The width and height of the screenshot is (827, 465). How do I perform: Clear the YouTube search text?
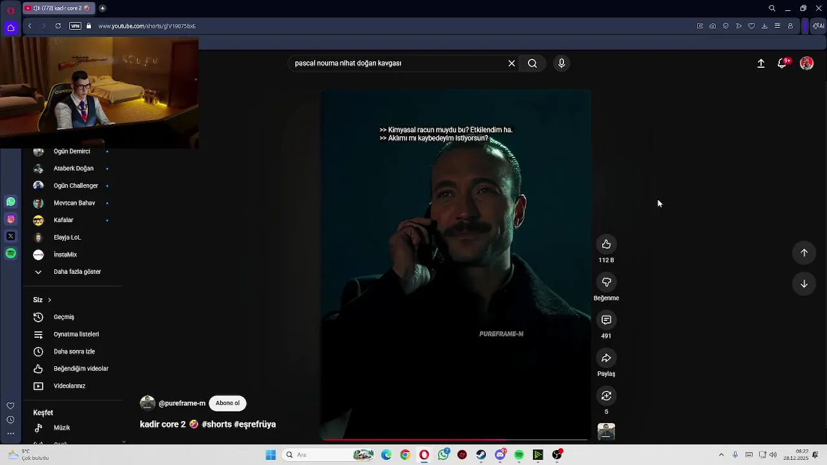click(x=512, y=63)
